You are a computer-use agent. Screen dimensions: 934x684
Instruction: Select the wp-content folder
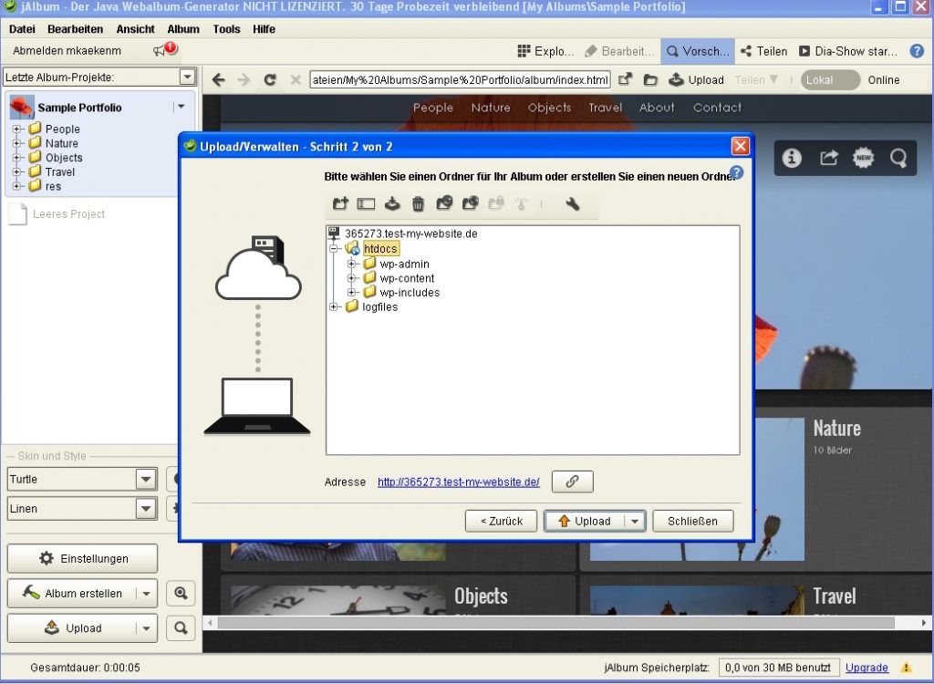(x=407, y=278)
